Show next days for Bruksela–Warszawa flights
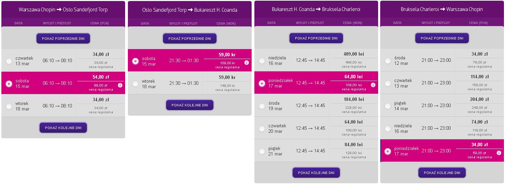Screen dimensions: 506x186 [x=442, y=173]
